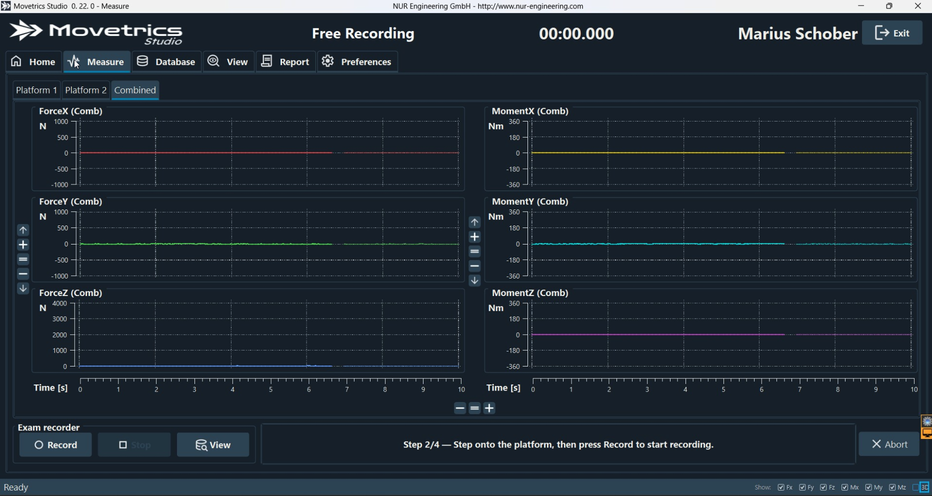
Task: Zoom out time axis with minus button
Action: (x=460, y=408)
